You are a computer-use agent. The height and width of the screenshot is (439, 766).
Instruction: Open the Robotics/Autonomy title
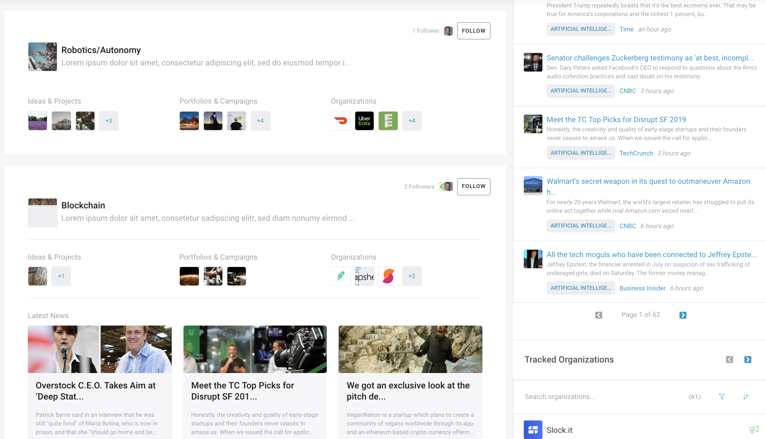(101, 50)
